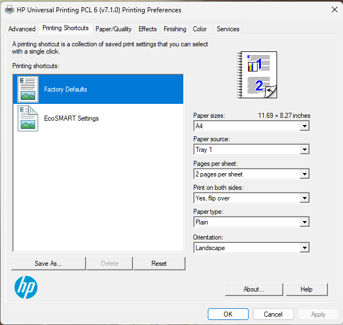The height and width of the screenshot is (325, 343).
Task: Click the Reset button
Action: pyautogui.click(x=159, y=264)
